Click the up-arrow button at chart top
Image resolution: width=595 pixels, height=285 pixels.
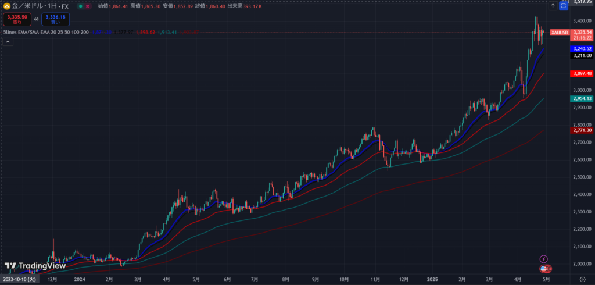[553, 6]
